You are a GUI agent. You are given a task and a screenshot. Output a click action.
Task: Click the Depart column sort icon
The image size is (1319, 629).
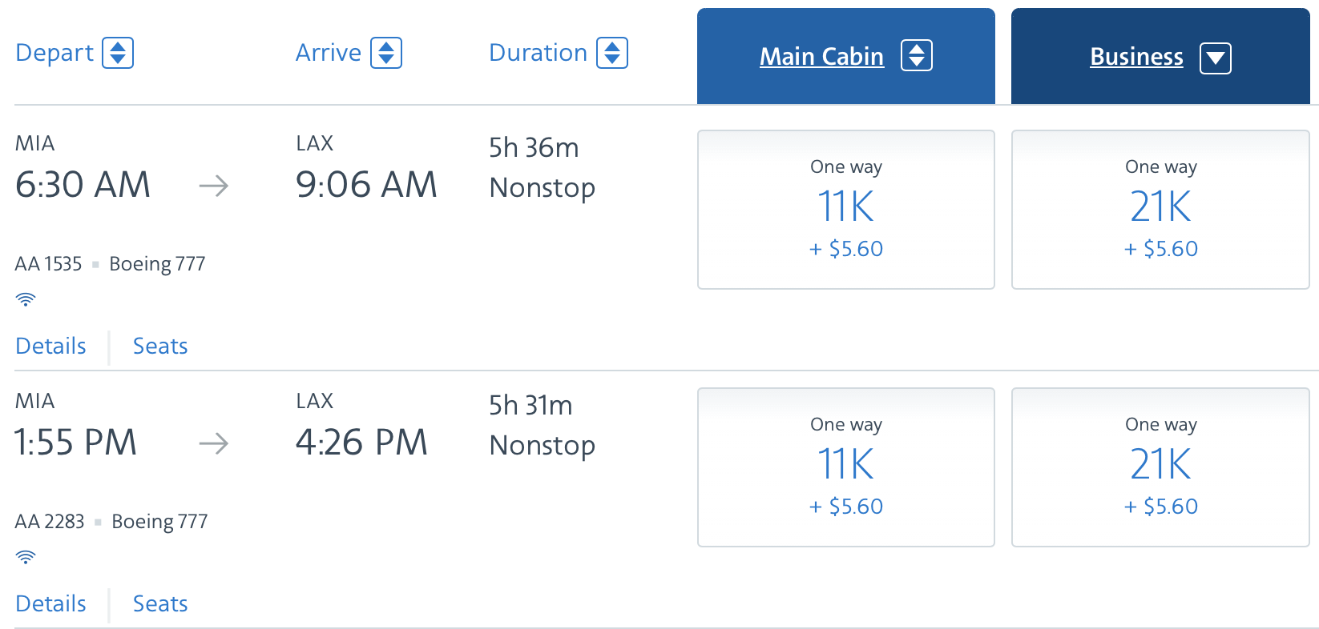point(119,52)
